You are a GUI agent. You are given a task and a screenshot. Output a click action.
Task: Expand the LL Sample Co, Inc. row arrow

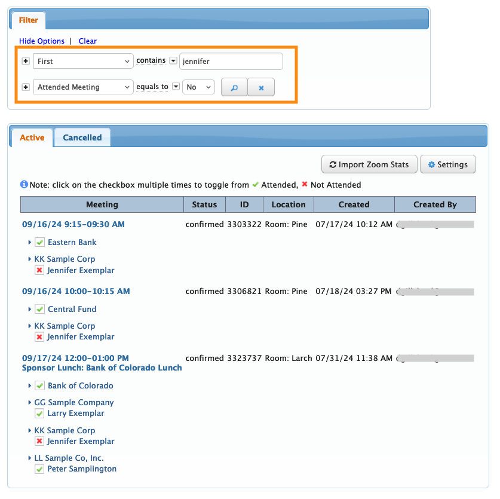(x=29, y=458)
